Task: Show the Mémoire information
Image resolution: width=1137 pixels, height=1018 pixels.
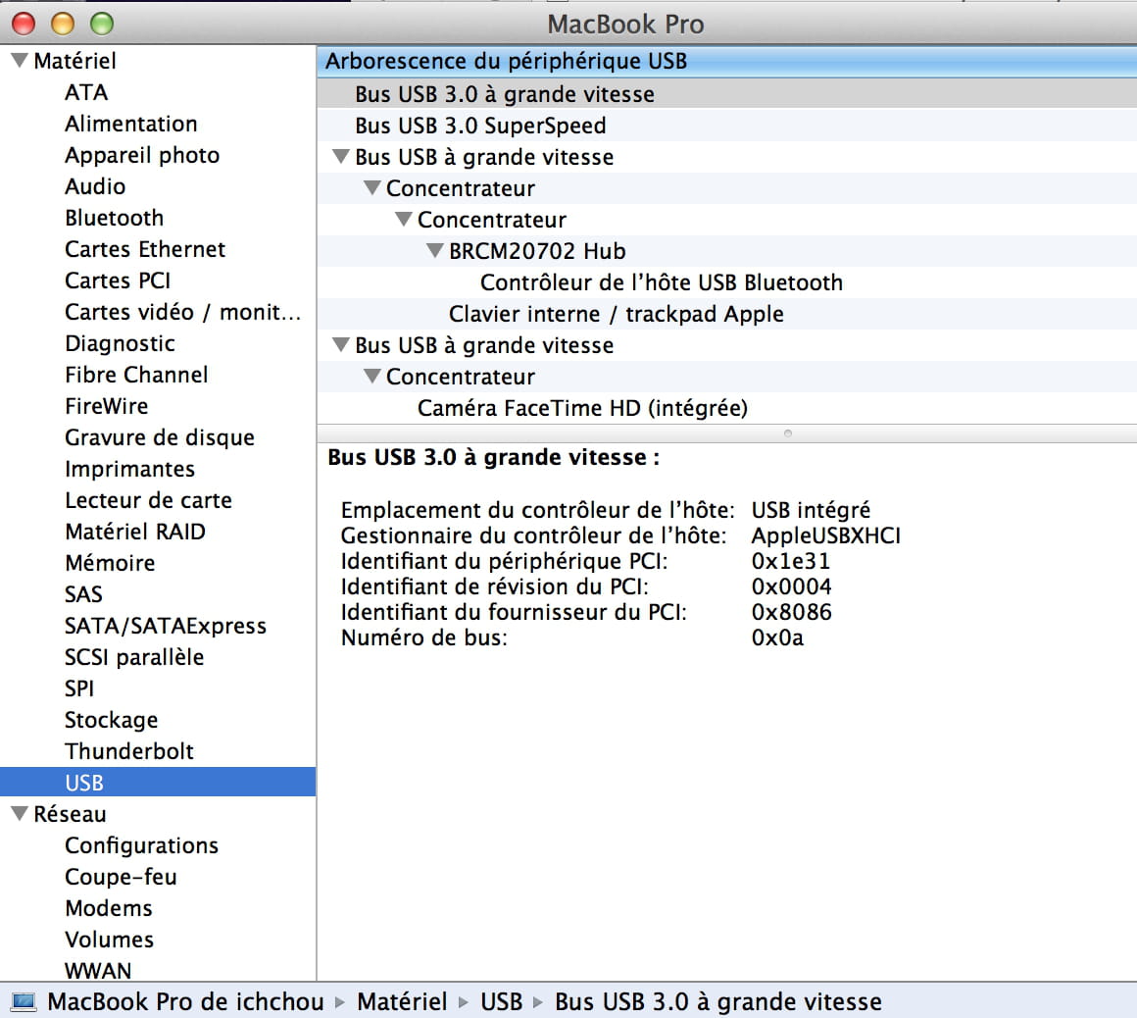Action: pos(110,563)
